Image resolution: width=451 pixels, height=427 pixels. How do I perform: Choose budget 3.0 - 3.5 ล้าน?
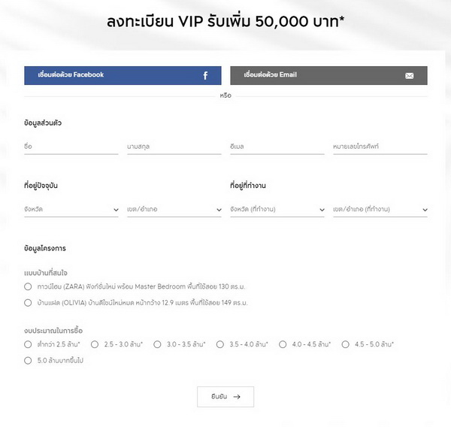pyautogui.click(x=157, y=344)
